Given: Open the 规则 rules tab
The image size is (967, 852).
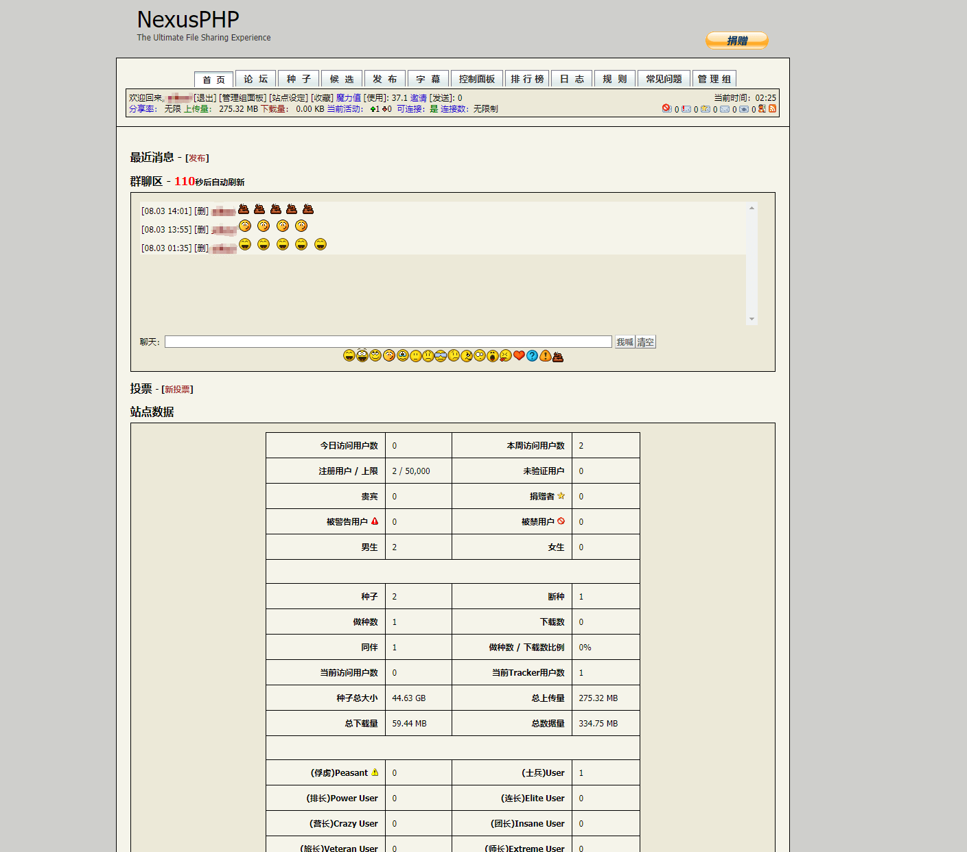Looking at the screenshot, I should (615, 79).
